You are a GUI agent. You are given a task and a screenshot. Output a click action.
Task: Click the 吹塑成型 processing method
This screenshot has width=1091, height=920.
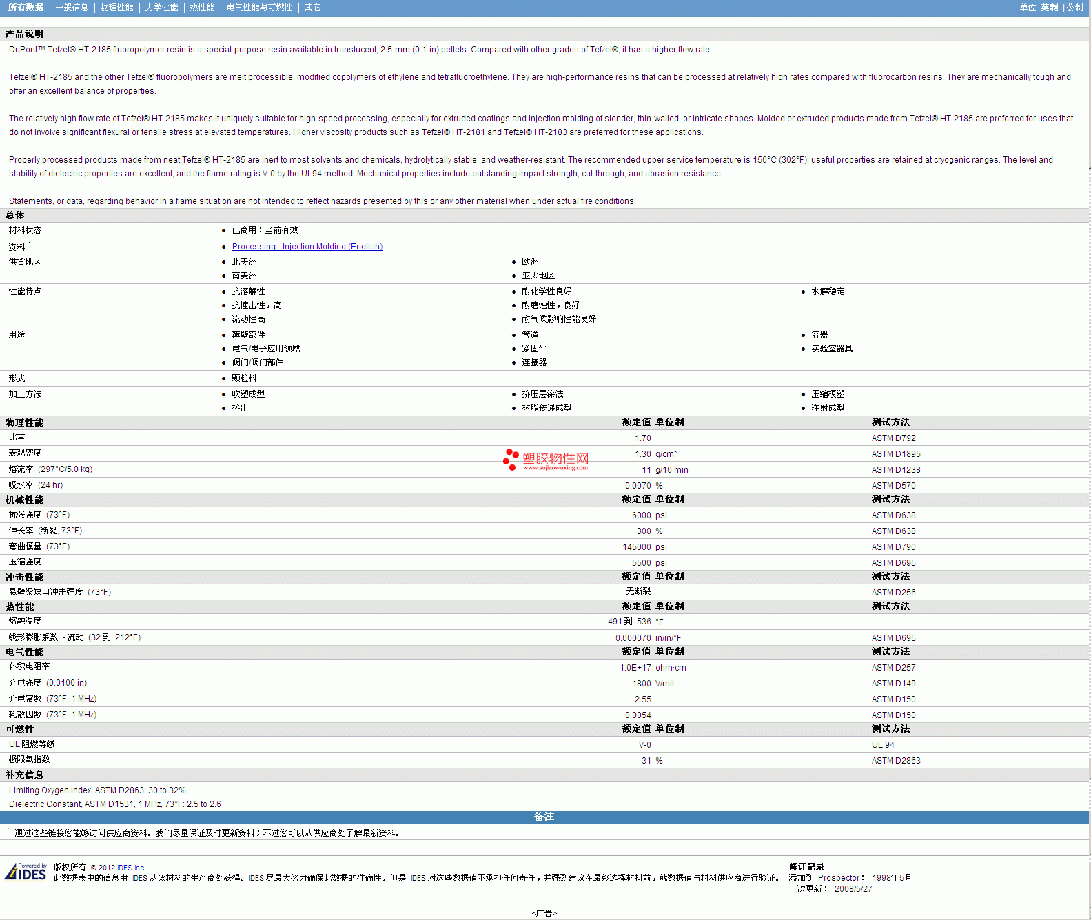[249, 394]
